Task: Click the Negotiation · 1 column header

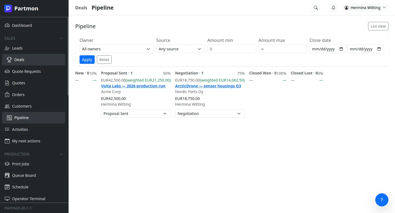Action: pyautogui.click(x=189, y=73)
